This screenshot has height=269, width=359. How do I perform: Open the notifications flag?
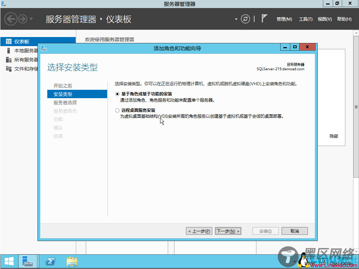264,18
